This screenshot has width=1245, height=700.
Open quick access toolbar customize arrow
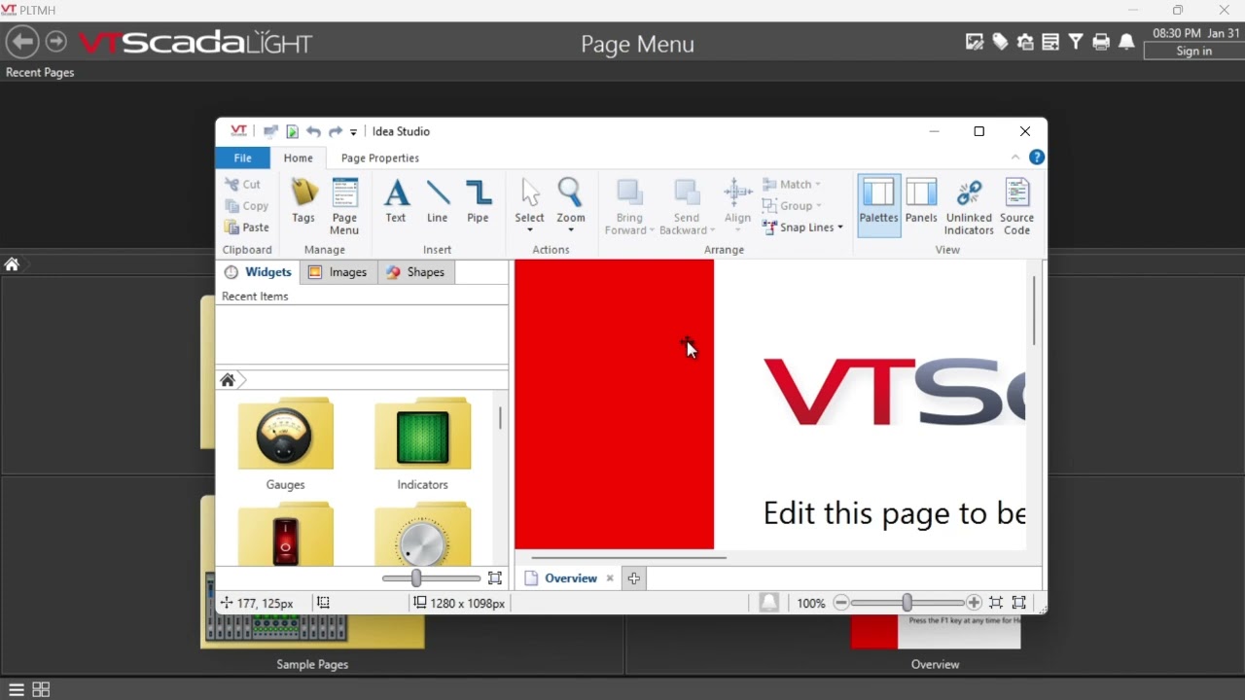pos(353,131)
